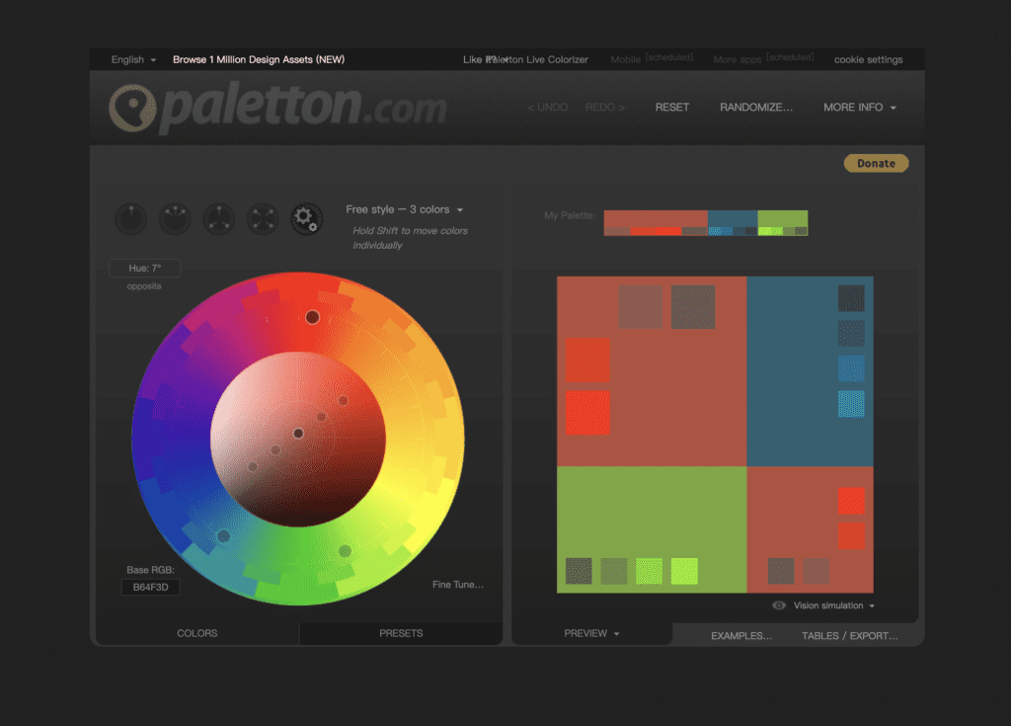Select the base color marker on the wheel
The image size is (1011, 726).
coord(314,317)
